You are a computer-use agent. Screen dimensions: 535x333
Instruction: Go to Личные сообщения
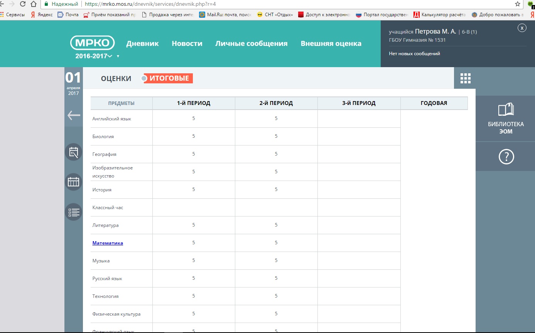(251, 44)
